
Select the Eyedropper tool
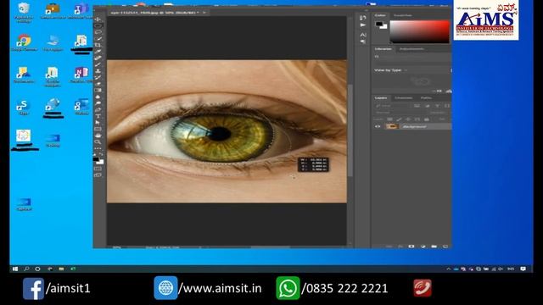tap(98, 52)
